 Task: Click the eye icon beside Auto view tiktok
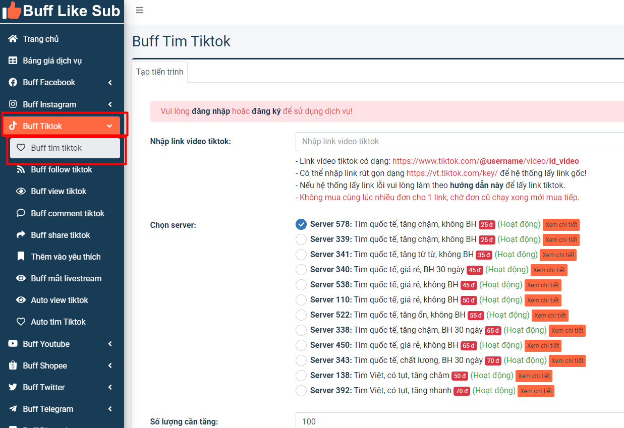21,300
